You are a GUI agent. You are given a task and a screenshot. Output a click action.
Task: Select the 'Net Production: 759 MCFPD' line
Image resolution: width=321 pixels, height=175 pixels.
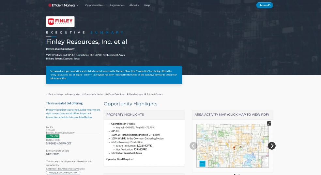point(131,150)
